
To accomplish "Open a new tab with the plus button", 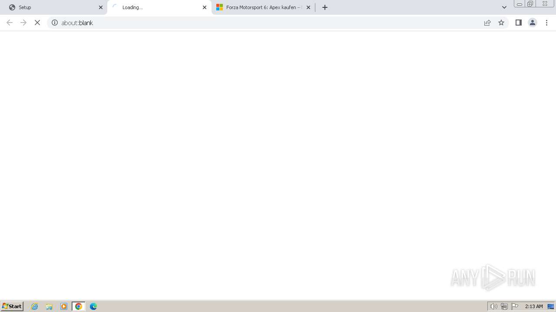I will point(325,7).
